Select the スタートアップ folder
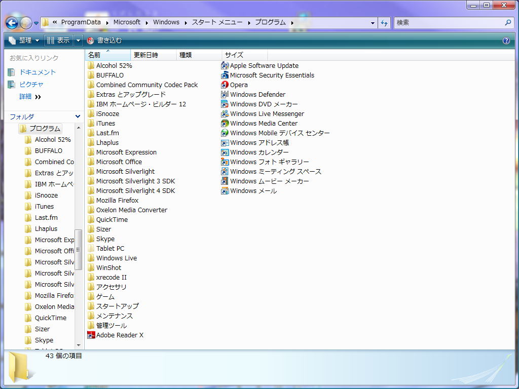 [x=113, y=306]
